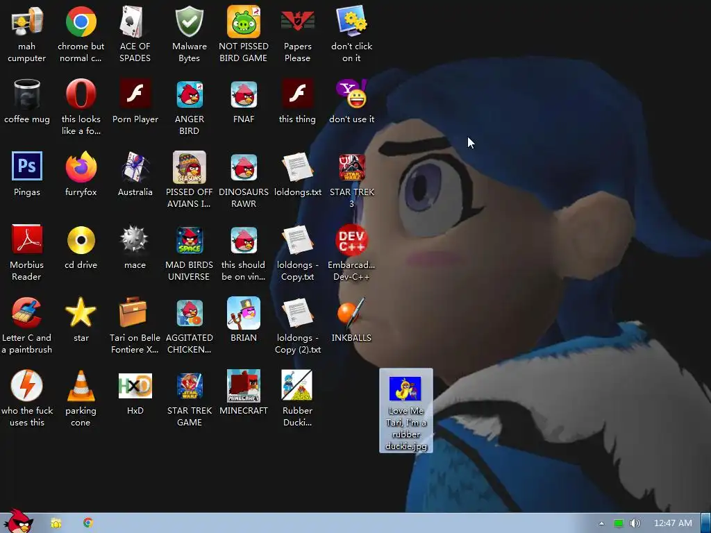Open the MINECRAFT desktop icon
711x533 pixels.
pyautogui.click(x=244, y=386)
